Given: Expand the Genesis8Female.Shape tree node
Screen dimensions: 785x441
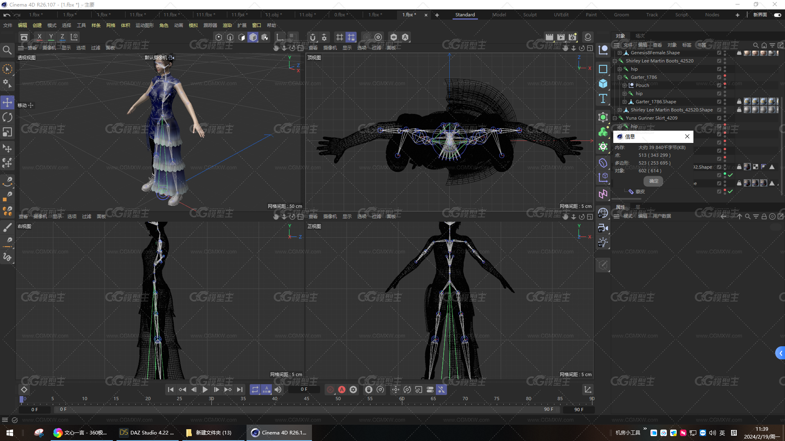Looking at the screenshot, I should coord(619,53).
